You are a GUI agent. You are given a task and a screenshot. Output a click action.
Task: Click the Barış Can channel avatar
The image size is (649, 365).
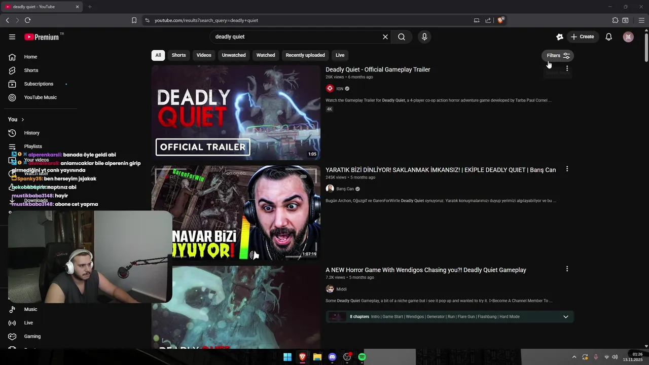[330, 189]
